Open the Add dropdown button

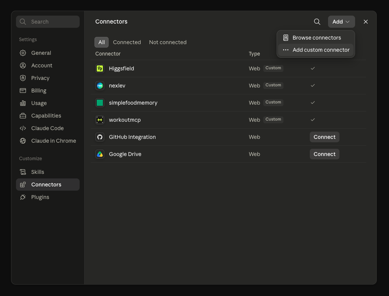(341, 22)
